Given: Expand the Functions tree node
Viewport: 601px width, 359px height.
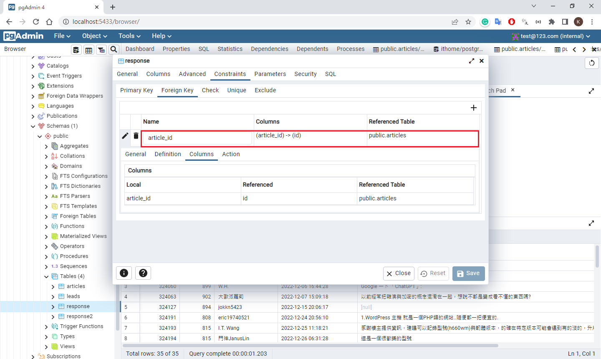Looking at the screenshot, I should point(46,226).
